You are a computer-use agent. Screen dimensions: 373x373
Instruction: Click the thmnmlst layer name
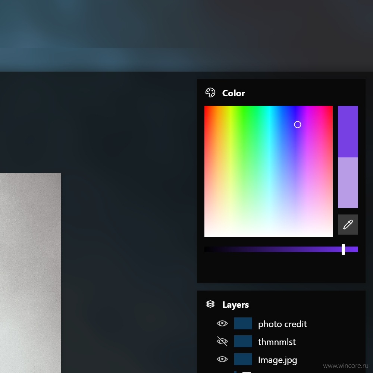click(x=277, y=342)
